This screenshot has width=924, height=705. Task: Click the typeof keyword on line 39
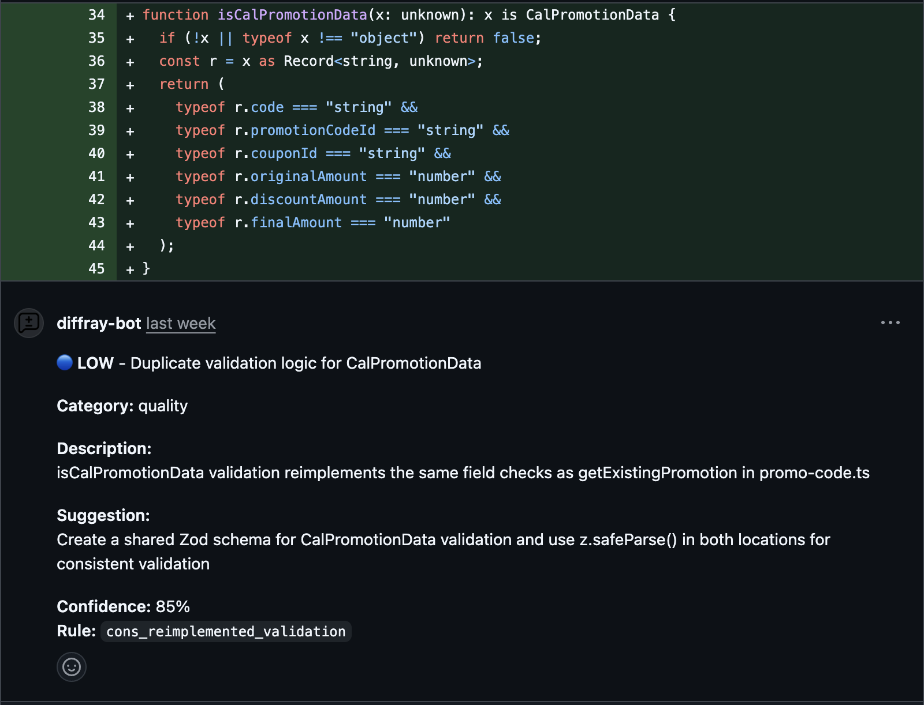200,130
